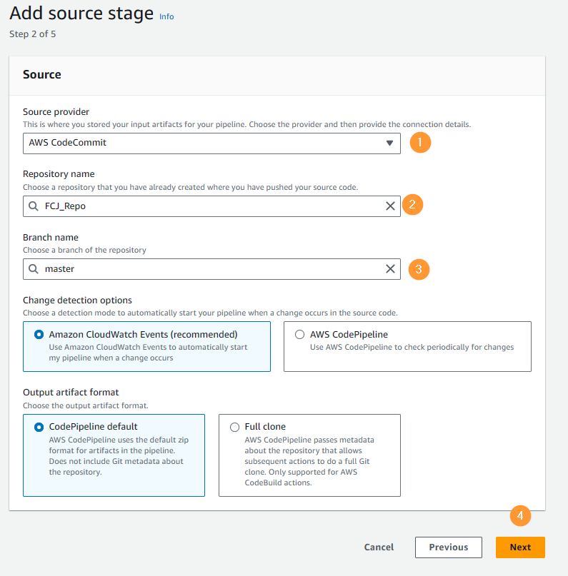This screenshot has height=576, width=568.
Task: Choose CodePipeline default artifact format
Action: coord(39,428)
